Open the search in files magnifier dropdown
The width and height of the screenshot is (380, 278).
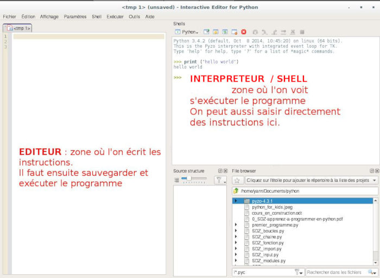(372, 273)
